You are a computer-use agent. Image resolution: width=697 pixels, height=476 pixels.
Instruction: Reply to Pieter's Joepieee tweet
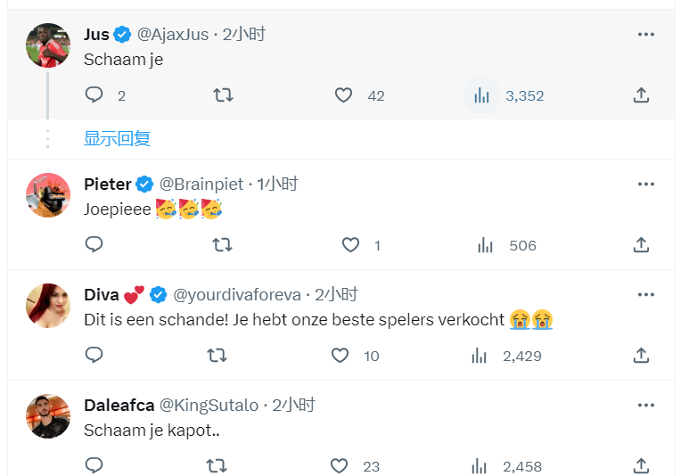[94, 244]
